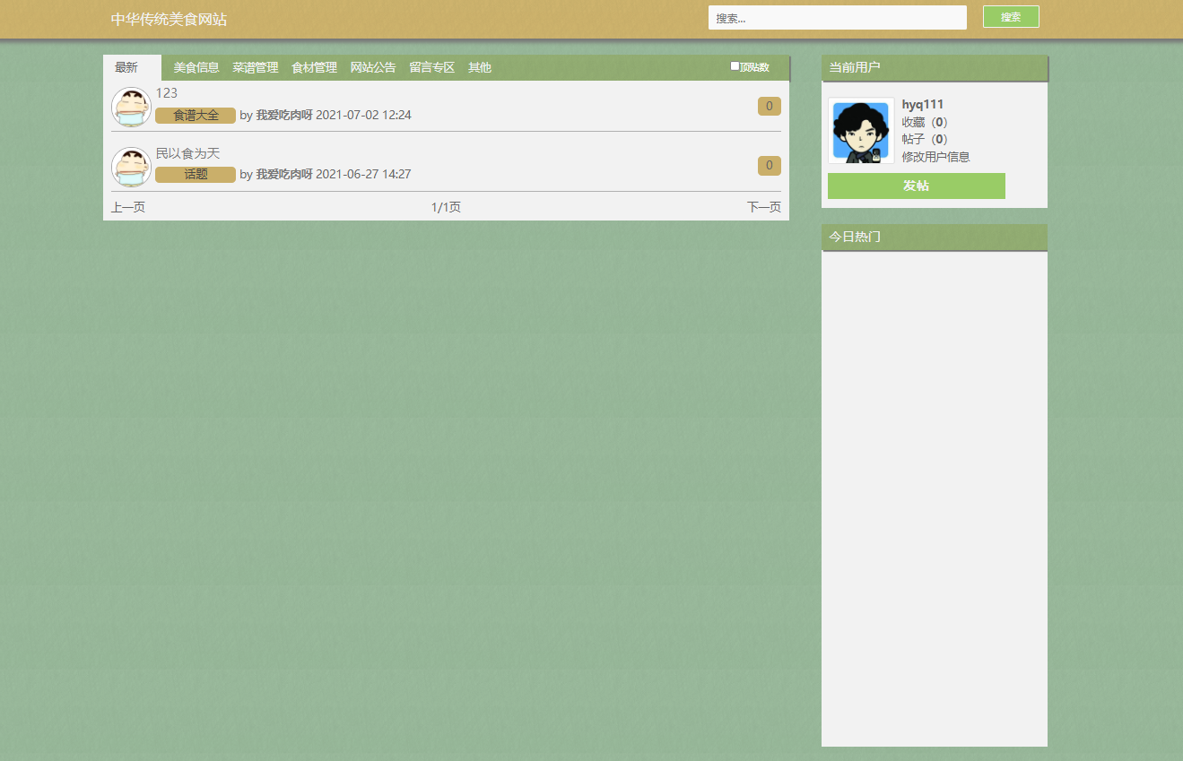
Task: Open author 我爱吃肉呀 on post "民以食为天"
Action: click(284, 175)
